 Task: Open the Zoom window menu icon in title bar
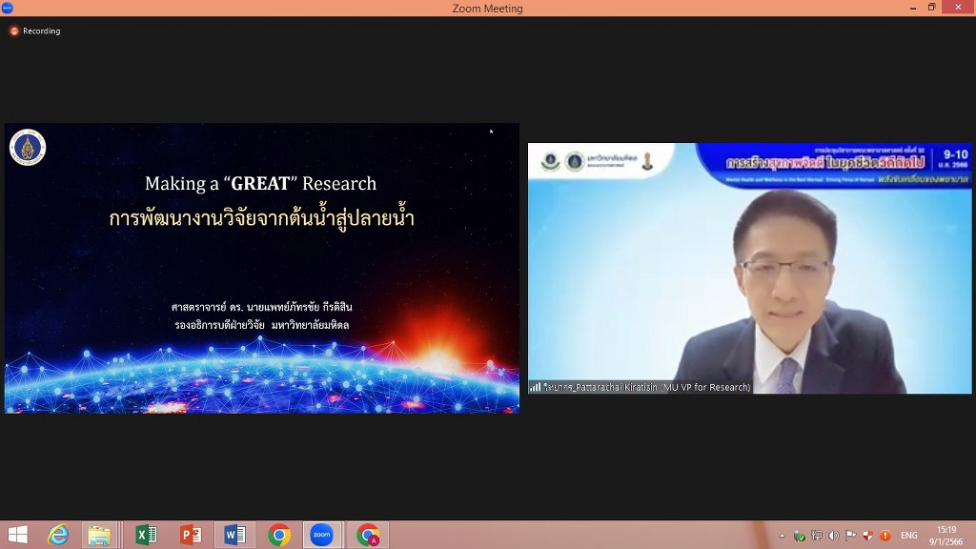(8, 8)
